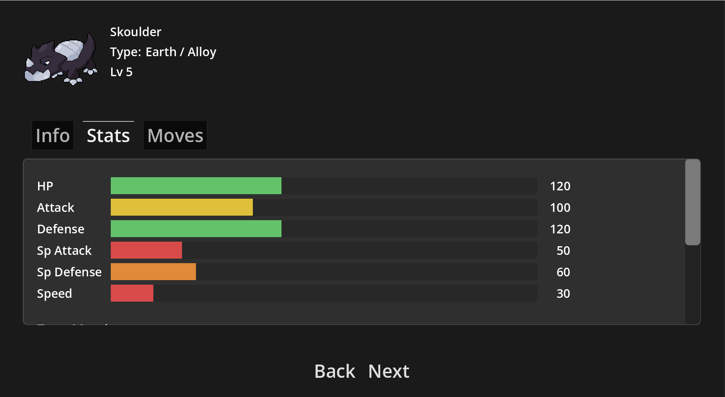Click the vertical scrollbar handle
The image size is (725, 397).
click(x=693, y=202)
